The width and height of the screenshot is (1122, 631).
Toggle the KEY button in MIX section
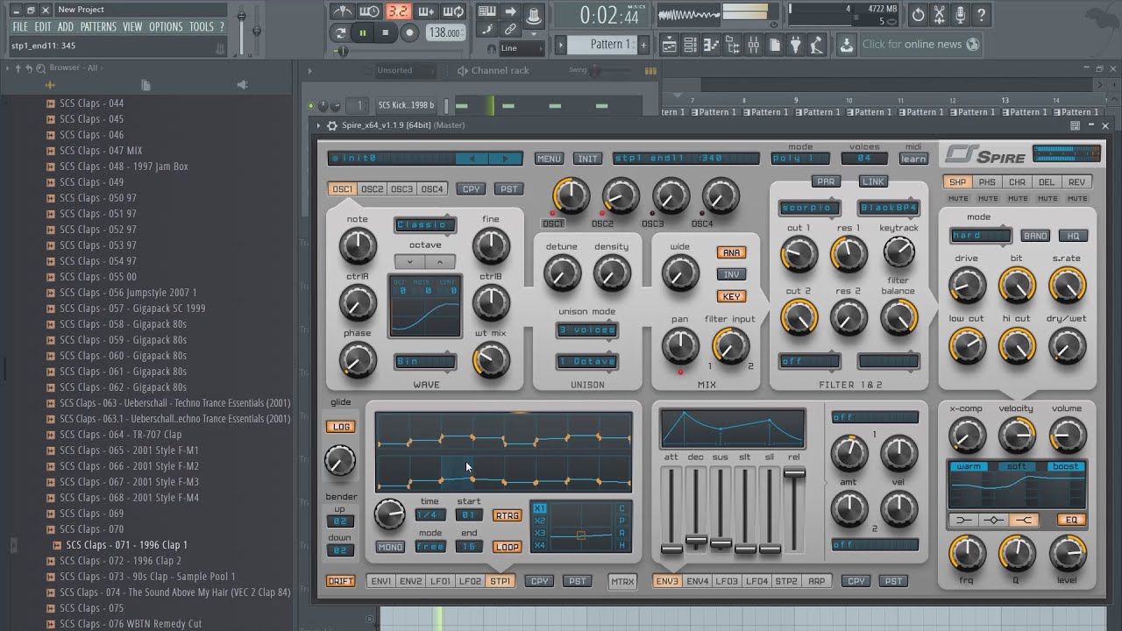[731, 296]
